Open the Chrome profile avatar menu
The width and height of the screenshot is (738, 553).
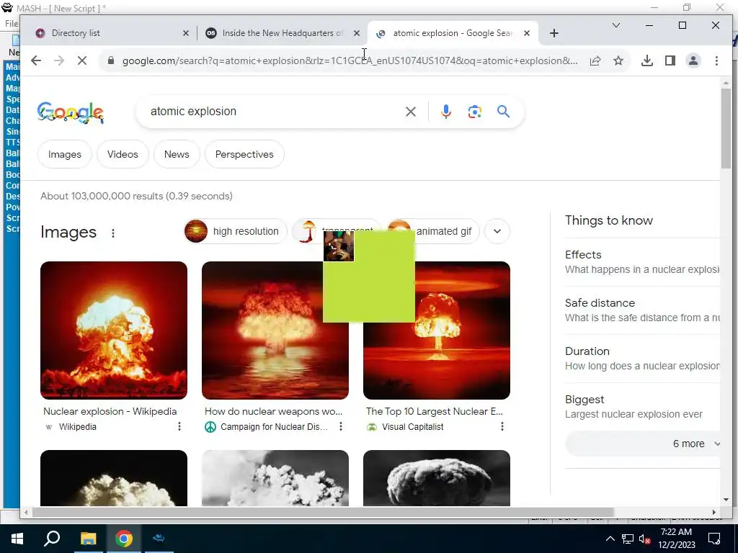tap(693, 60)
